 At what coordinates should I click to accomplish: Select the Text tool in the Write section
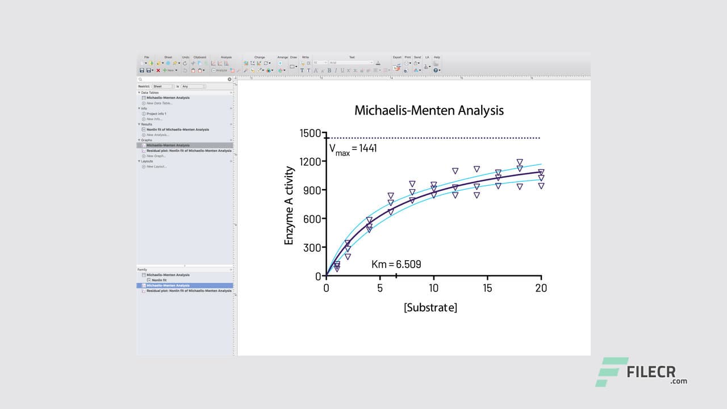tap(302, 70)
